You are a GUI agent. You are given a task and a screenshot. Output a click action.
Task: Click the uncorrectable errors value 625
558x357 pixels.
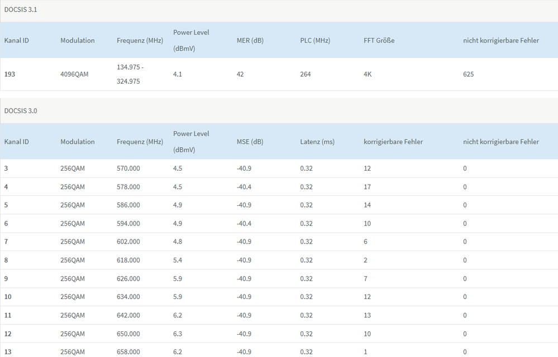(x=468, y=74)
